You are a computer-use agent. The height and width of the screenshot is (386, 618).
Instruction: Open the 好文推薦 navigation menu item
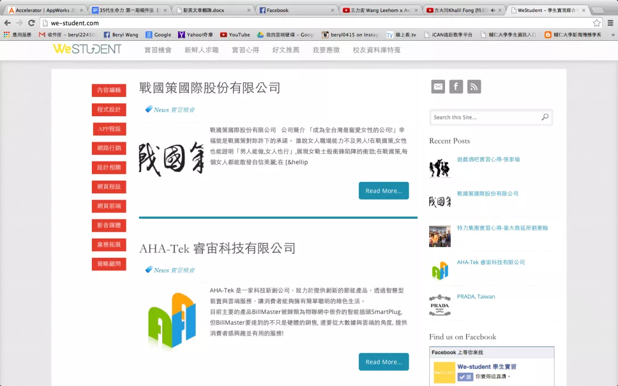286,50
